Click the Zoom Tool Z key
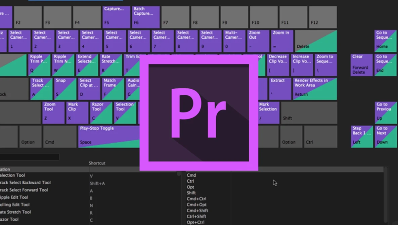 coord(53,113)
